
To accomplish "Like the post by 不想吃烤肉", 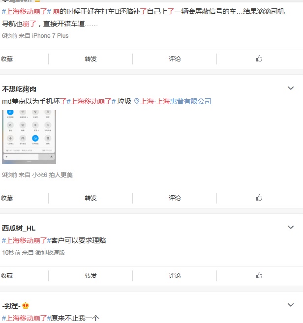I will click(x=259, y=198).
